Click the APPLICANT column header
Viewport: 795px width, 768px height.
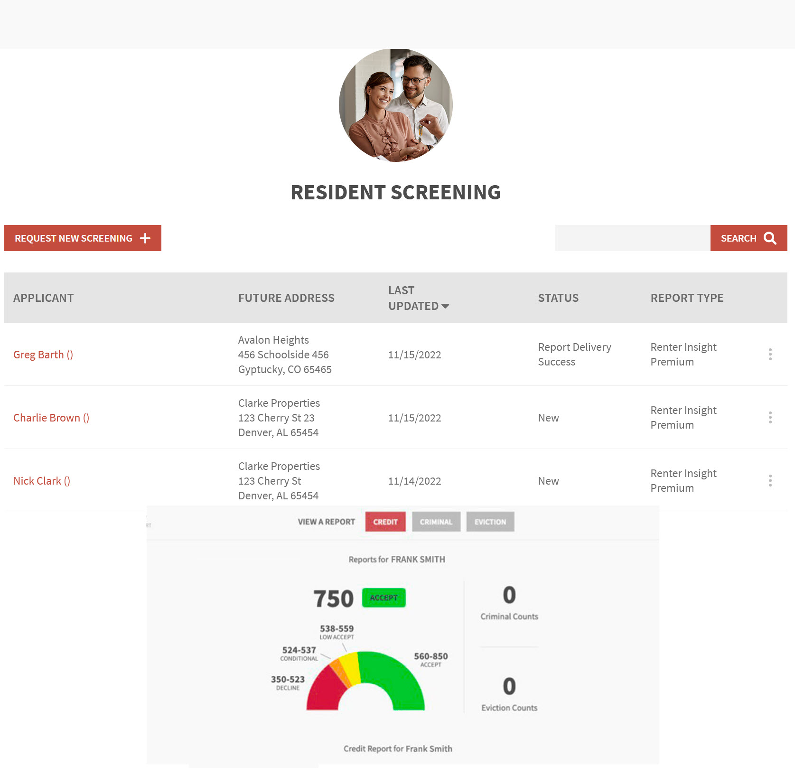(43, 298)
